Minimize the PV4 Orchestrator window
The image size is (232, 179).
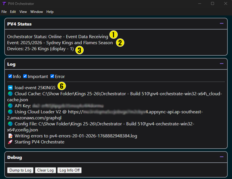coord(200,3)
